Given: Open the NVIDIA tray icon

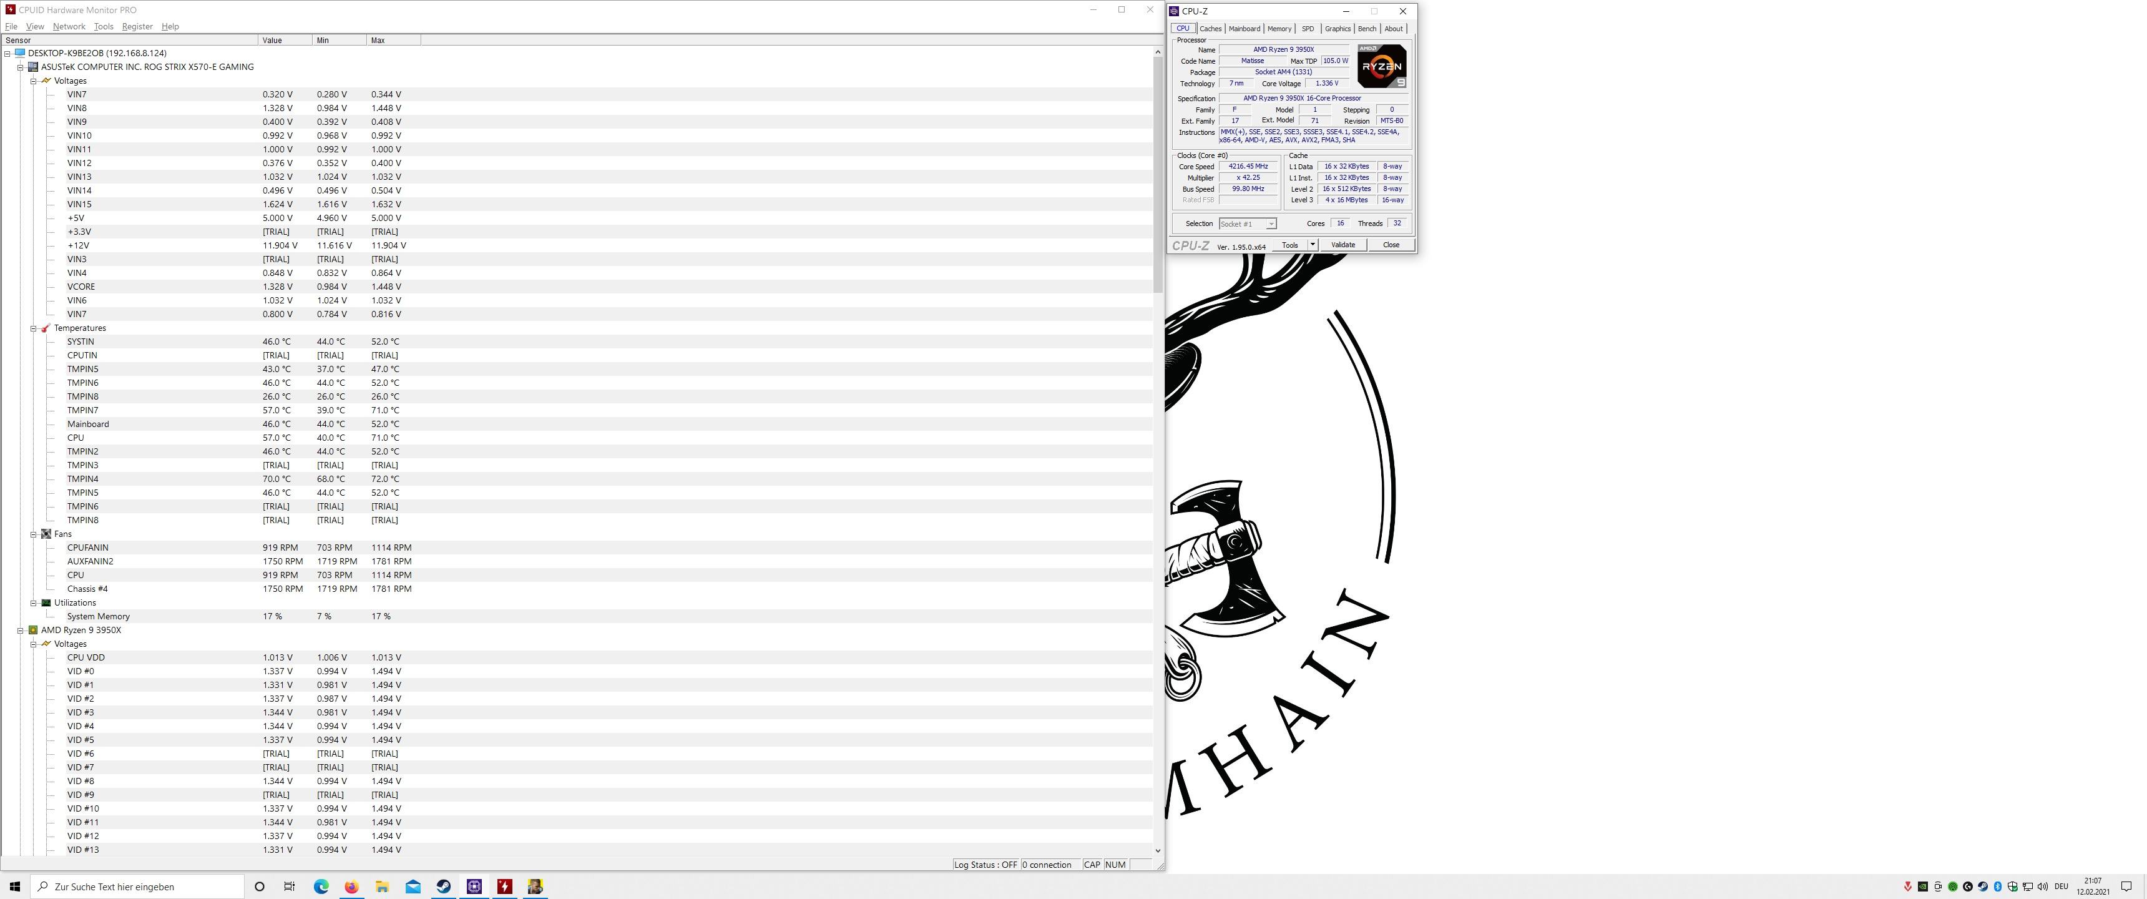Looking at the screenshot, I should pyautogui.click(x=1923, y=887).
